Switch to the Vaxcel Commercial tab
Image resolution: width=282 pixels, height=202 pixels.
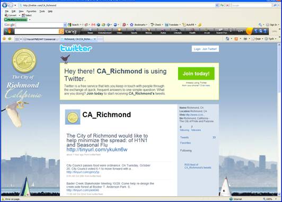[41, 39]
